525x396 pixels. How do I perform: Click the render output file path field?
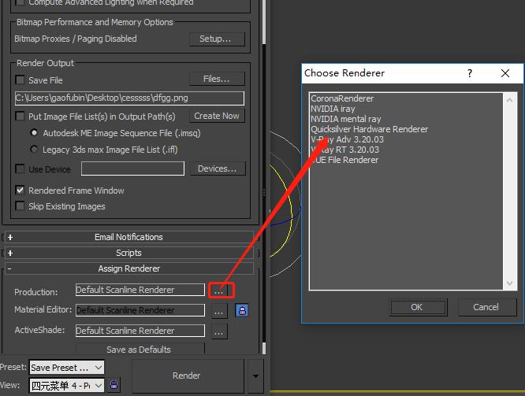pyautogui.click(x=129, y=98)
